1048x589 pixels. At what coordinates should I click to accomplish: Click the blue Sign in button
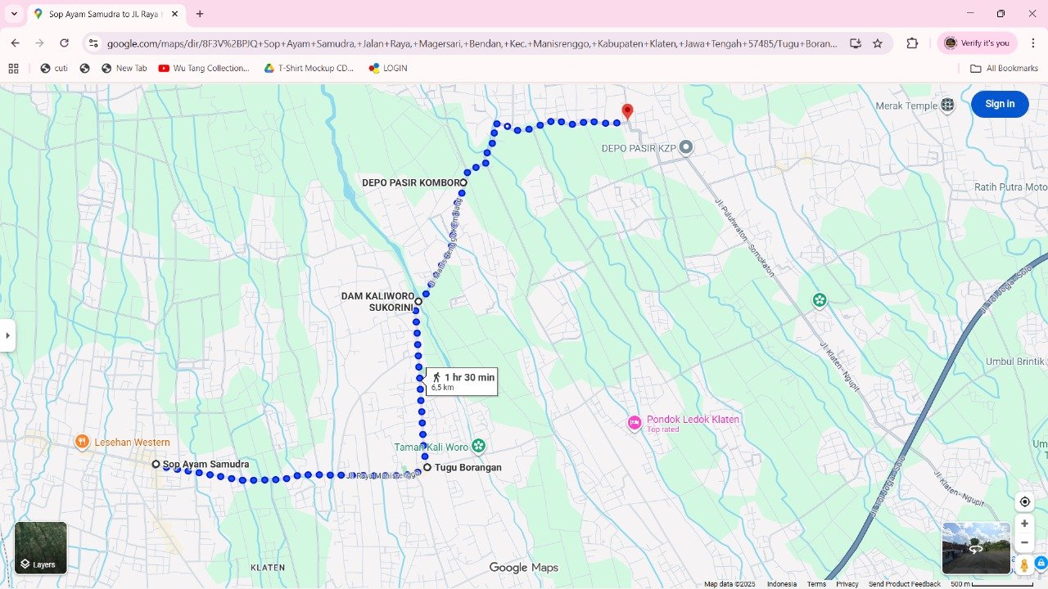[999, 104]
